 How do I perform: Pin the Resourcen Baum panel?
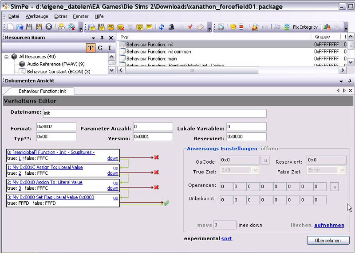[x=102, y=38]
